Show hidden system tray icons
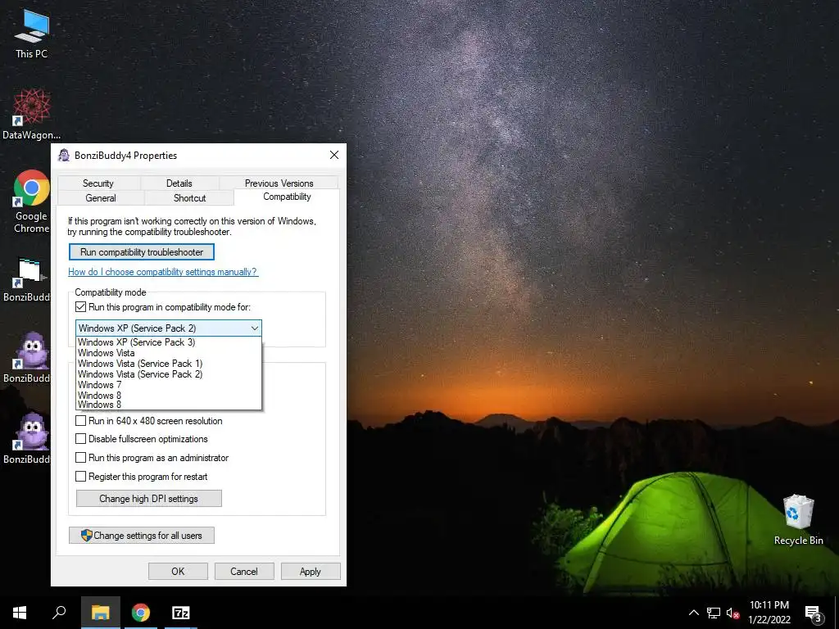This screenshot has height=629, width=839. pyautogui.click(x=693, y=613)
